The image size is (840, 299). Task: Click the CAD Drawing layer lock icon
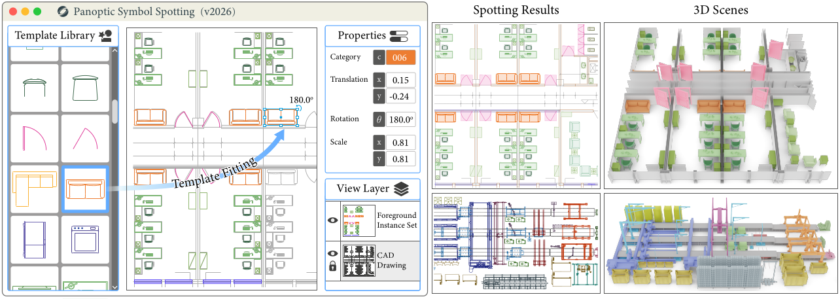click(332, 266)
